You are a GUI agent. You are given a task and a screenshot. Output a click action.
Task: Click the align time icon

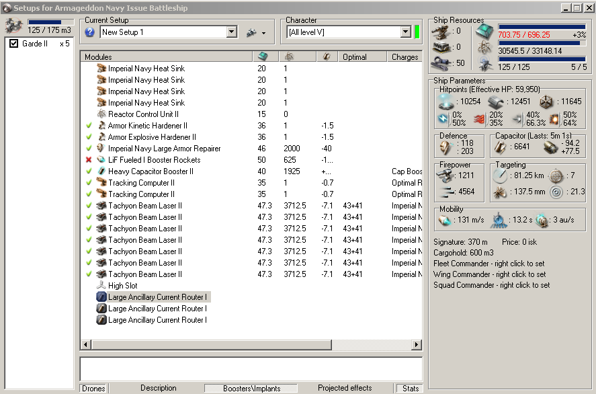(x=499, y=221)
